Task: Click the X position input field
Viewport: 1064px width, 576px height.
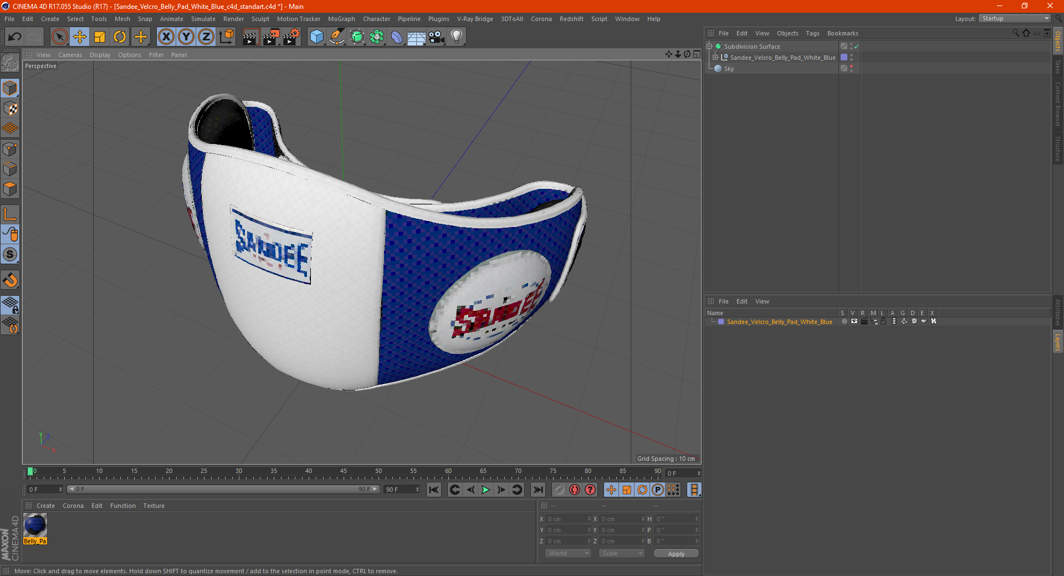Action: click(x=569, y=519)
